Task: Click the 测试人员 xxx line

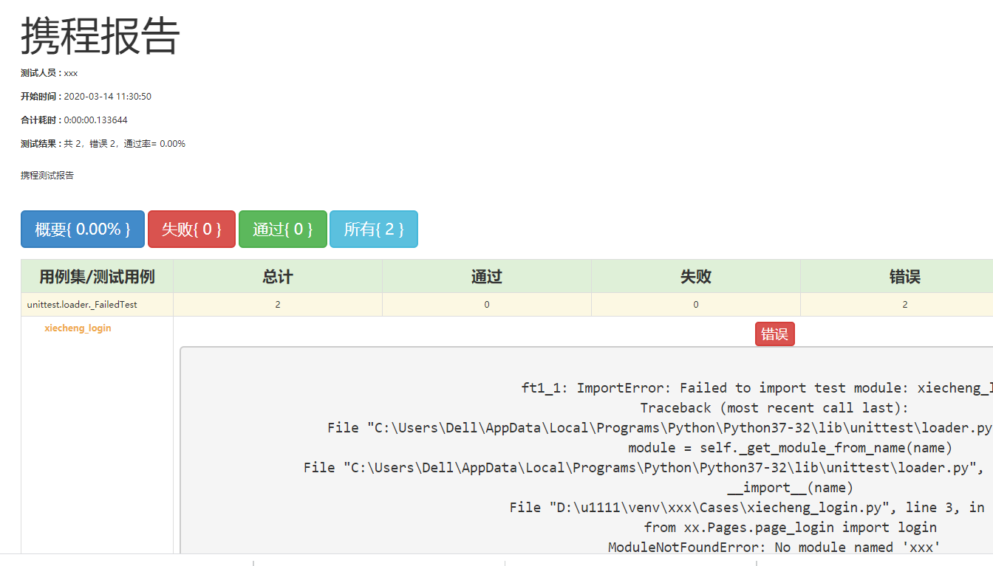Action: [50, 73]
